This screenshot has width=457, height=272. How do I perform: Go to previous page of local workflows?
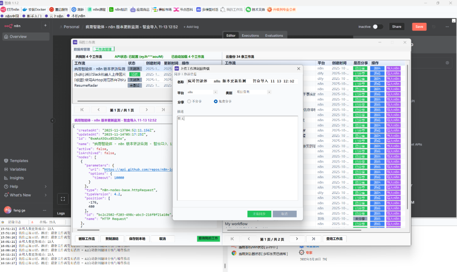tap(99, 110)
